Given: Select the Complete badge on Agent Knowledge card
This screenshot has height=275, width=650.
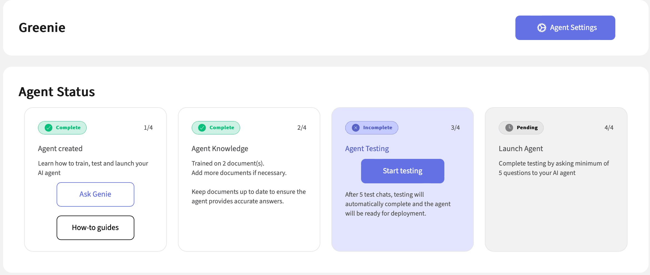Looking at the screenshot, I should [216, 128].
